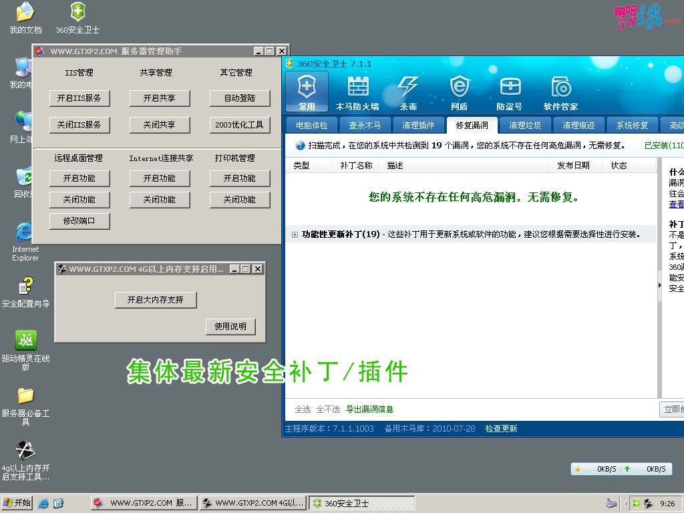This screenshot has width=684, height=513.
Task: Click the 修改端口 button
Action: click(79, 221)
